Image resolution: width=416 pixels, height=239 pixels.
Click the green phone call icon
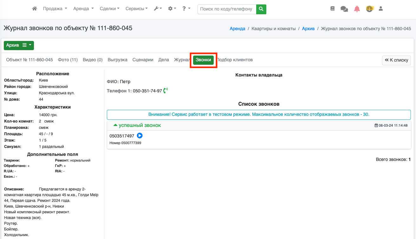pos(166,91)
